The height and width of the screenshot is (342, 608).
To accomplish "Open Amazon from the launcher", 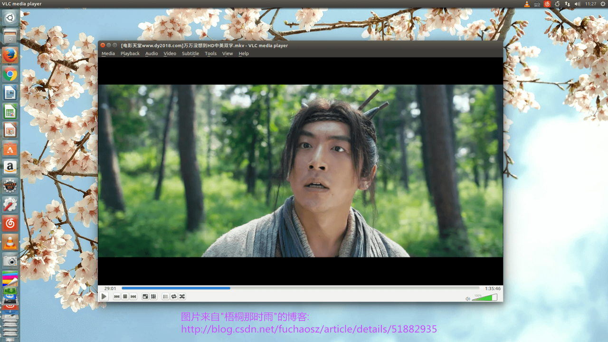I will coord(10,167).
